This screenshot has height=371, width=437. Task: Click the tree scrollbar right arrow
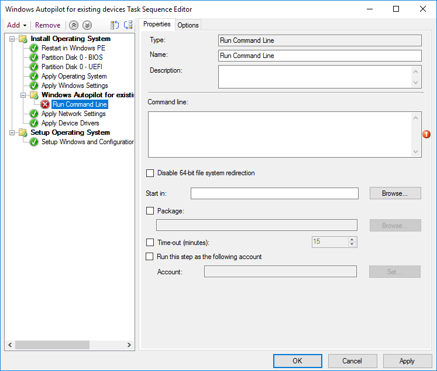tap(129, 345)
